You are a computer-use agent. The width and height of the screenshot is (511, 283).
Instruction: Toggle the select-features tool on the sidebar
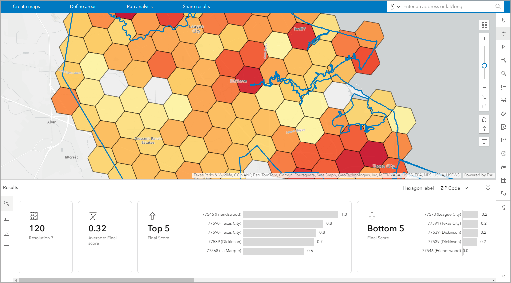tap(504, 193)
